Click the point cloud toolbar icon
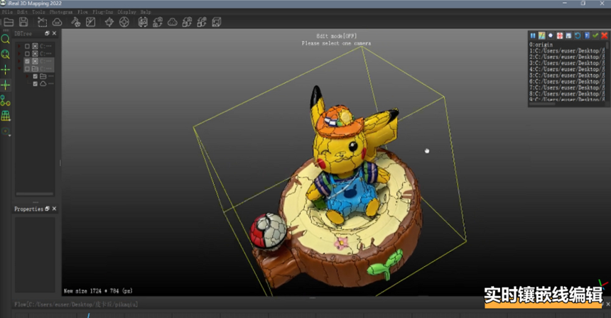Viewport: 611px width, 318px height. [172, 22]
